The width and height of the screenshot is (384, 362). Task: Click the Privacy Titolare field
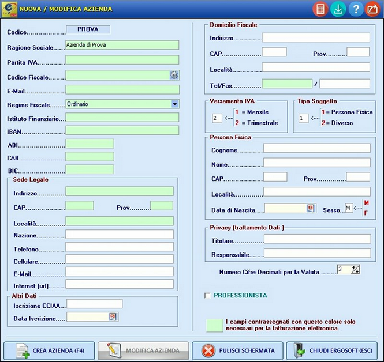click(318, 239)
